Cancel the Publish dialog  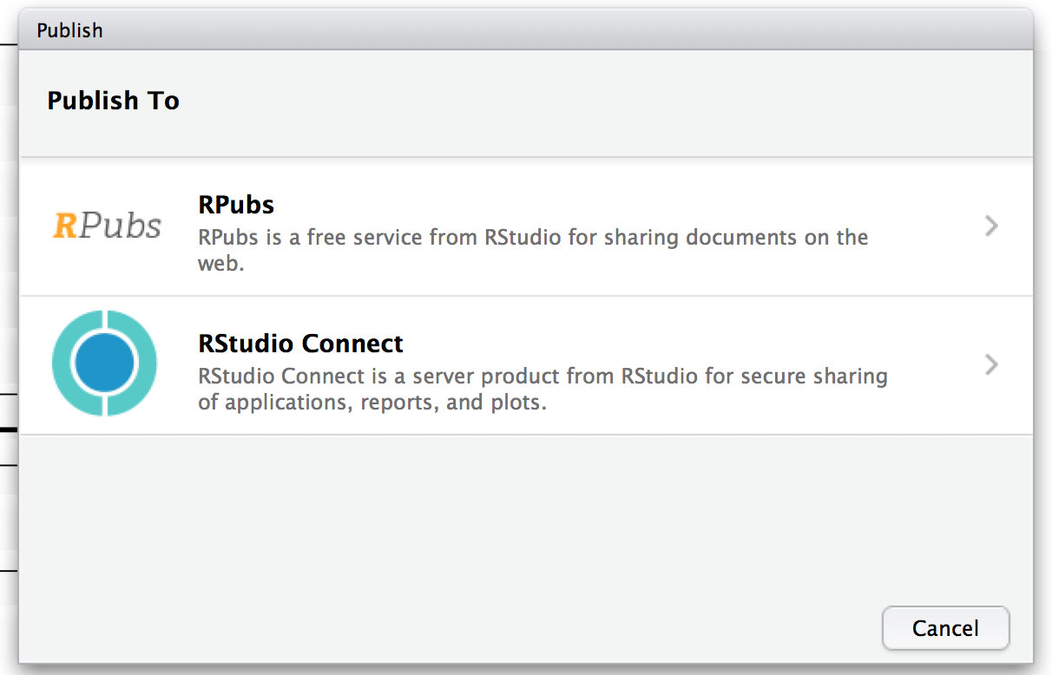coord(945,628)
